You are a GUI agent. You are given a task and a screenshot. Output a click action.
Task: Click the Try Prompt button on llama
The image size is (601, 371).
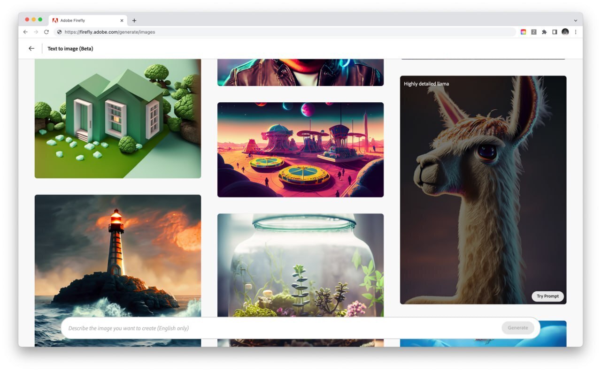(x=547, y=296)
